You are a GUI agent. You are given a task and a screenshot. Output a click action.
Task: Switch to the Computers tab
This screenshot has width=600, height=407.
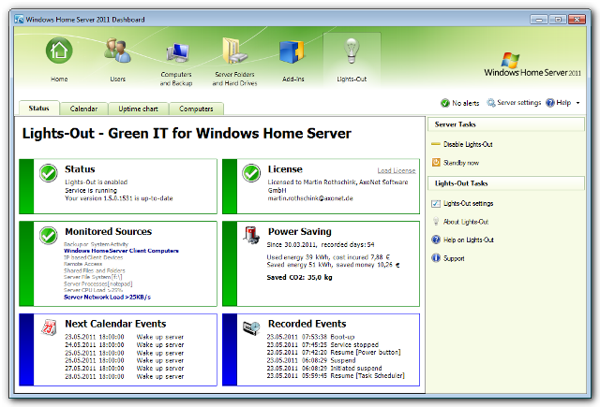click(196, 109)
